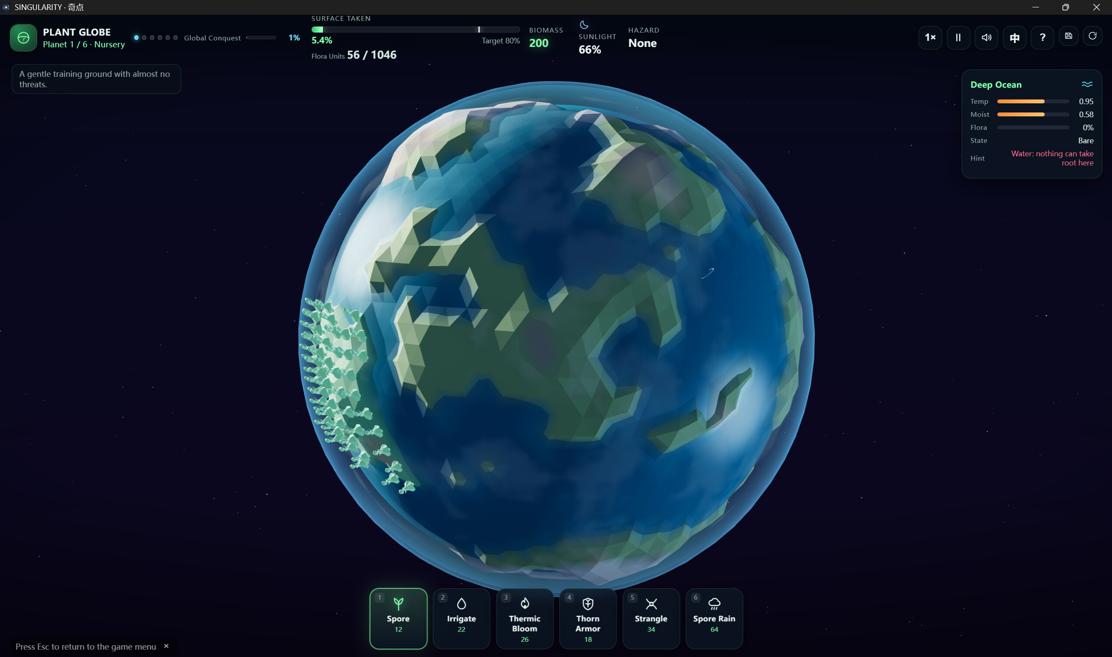Click the Flora bar in tile panel

click(x=1033, y=128)
